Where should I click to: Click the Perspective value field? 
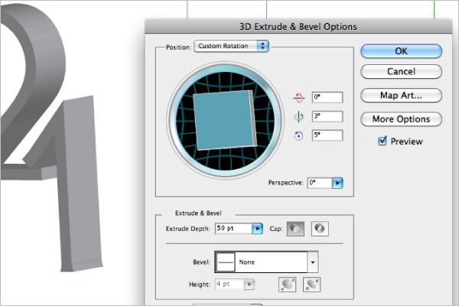[320, 183]
